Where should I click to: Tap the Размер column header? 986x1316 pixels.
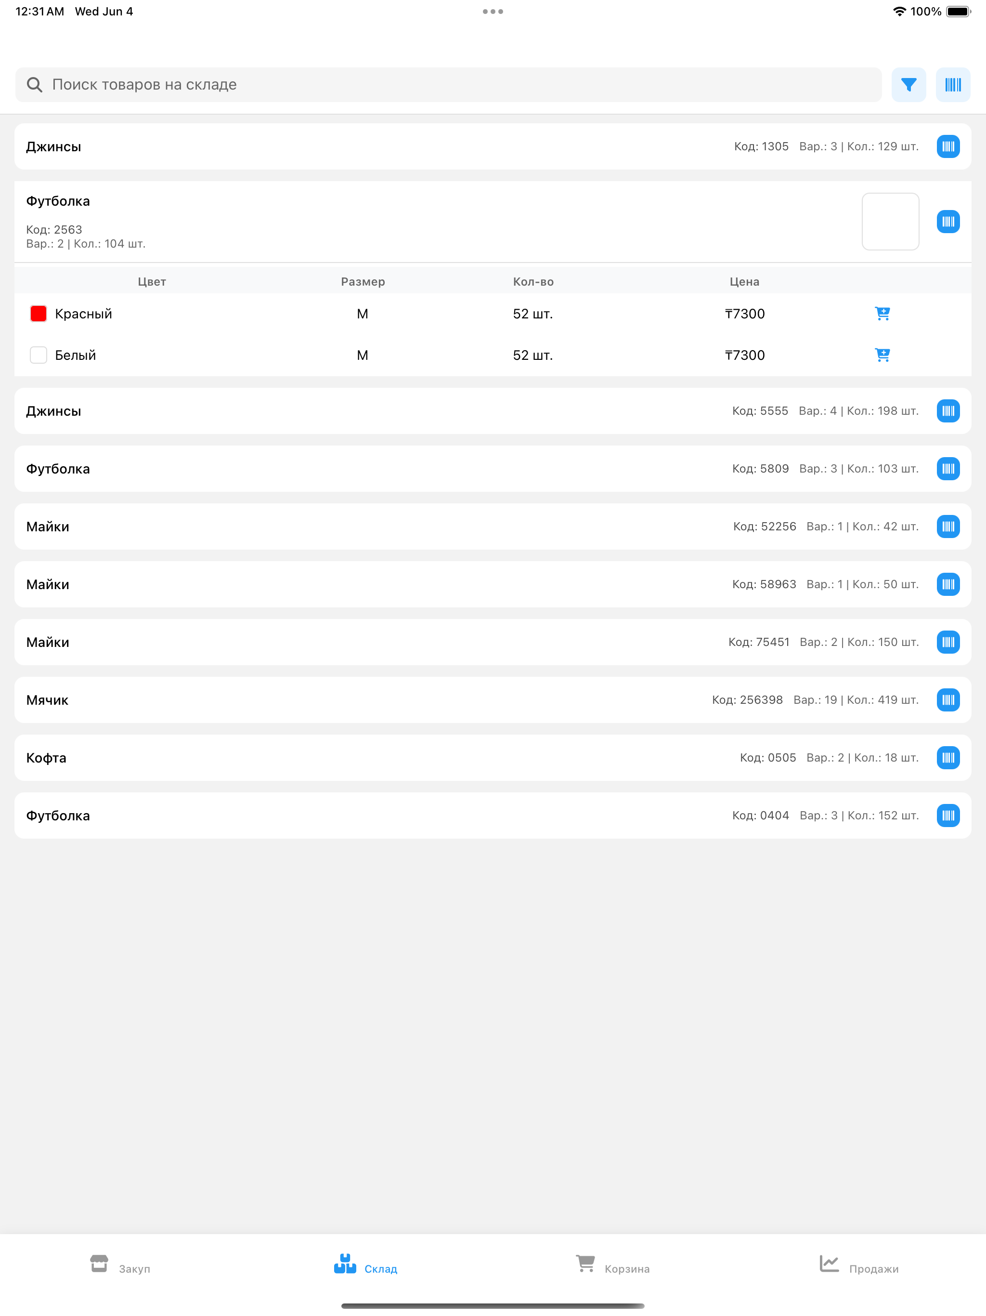click(x=363, y=281)
